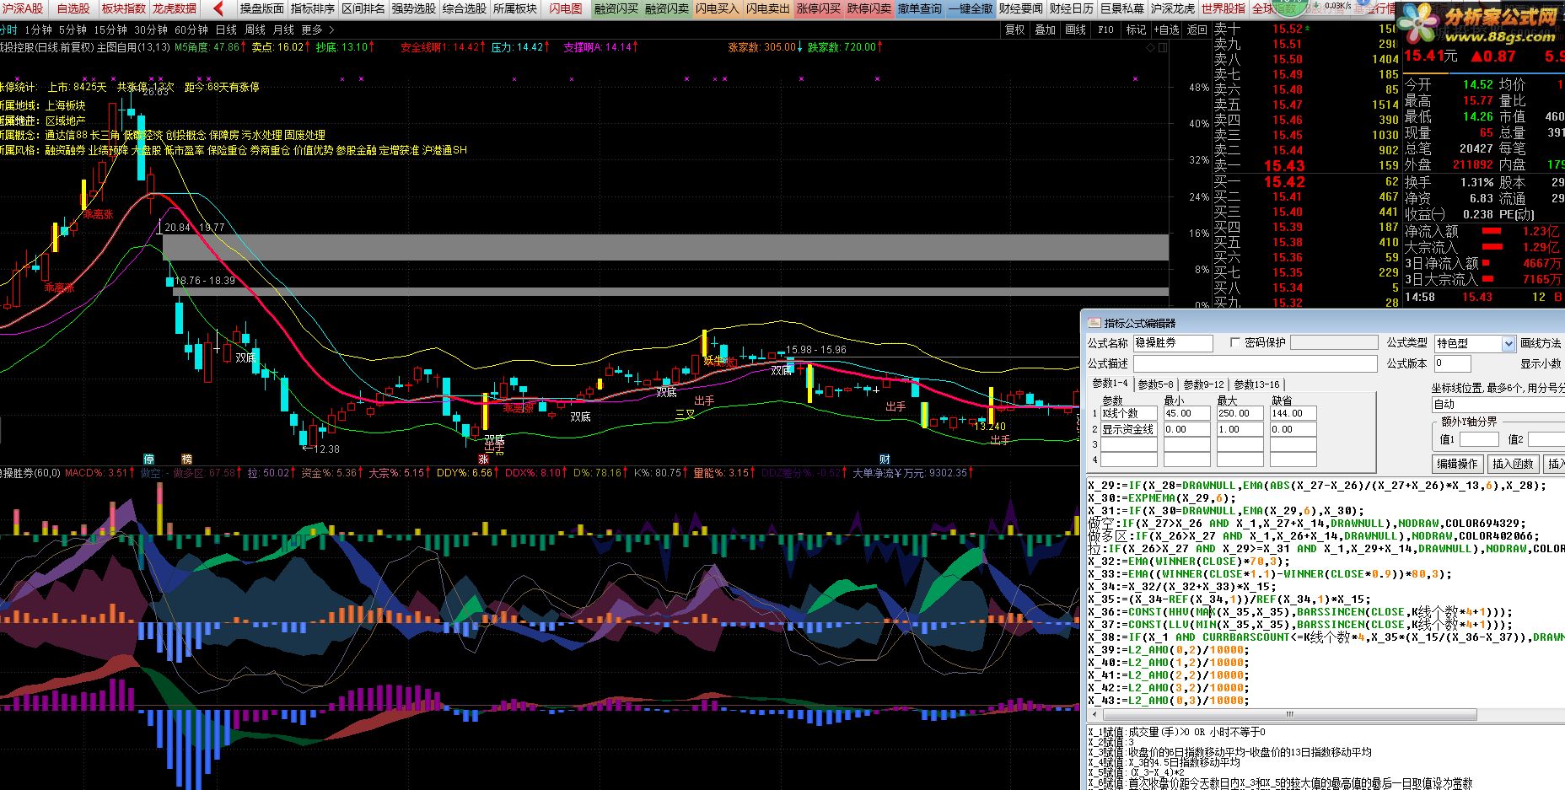Click the 叠加 chart button
This screenshot has width=1565, height=790.
point(1046,30)
